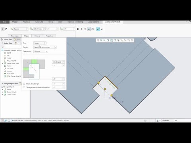This screenshot has height=143, width=191.
Task: Switch to the Applications tab
Action: pos(94,22)
